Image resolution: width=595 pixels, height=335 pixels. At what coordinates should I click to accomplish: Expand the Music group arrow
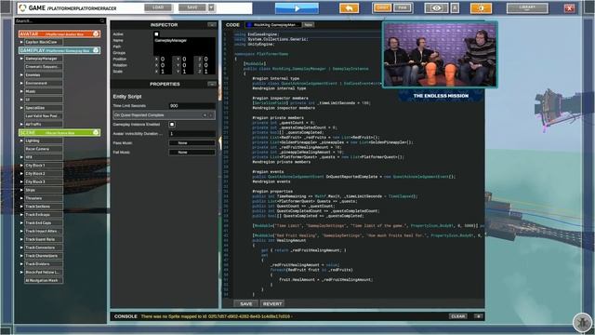(x=21, y=91)
